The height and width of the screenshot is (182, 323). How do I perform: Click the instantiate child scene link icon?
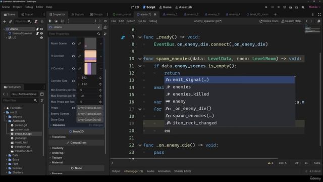[11, 21]
